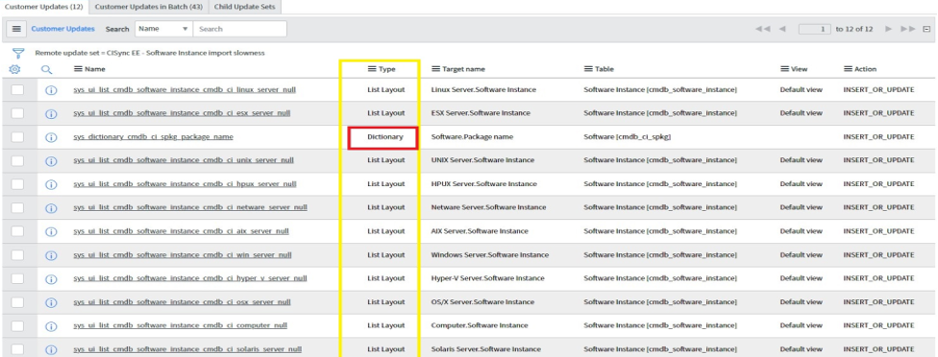Collapse the list with the minus icon
Image resolution: width=938 pixels, height=357 pixels.
click(926, 29)
